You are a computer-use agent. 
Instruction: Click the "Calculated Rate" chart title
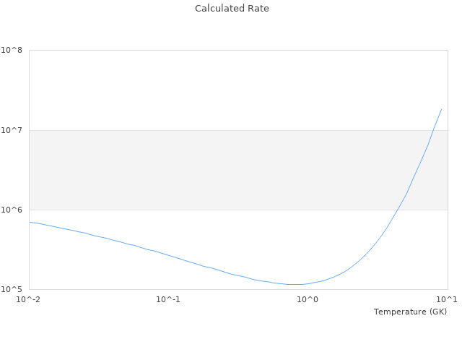(231, 9)
